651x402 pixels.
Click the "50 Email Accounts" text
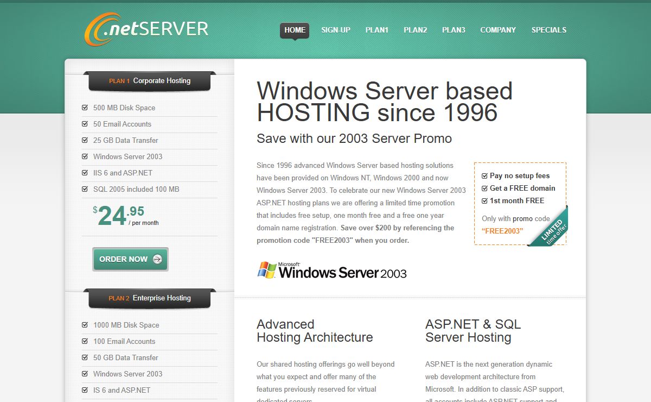pyautogui.click(x=122, y=124)
